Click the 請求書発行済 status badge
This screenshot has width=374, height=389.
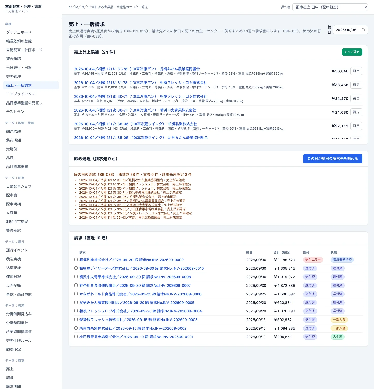point(342,260)
